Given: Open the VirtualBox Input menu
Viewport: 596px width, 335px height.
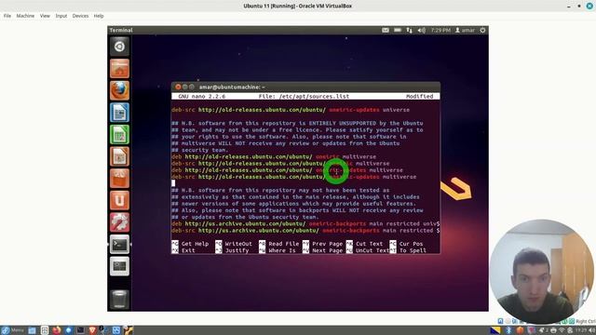Looking at the screenshot, I should (x=61, y=16).
